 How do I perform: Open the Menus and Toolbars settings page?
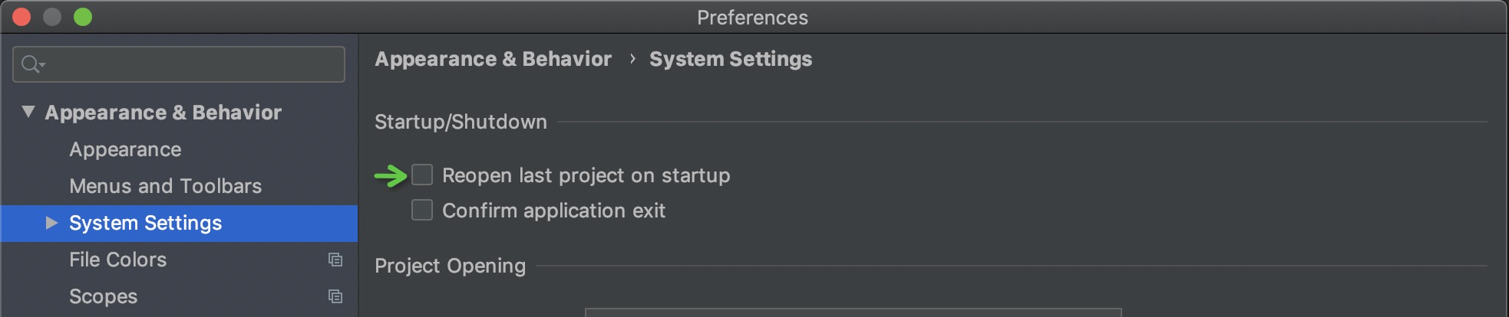coord(165,186)
